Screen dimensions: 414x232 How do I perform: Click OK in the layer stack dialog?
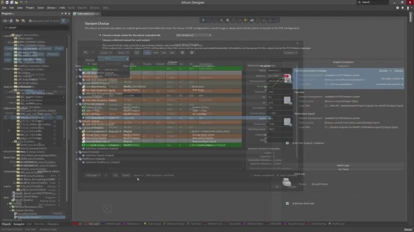(x=277, y=187)
